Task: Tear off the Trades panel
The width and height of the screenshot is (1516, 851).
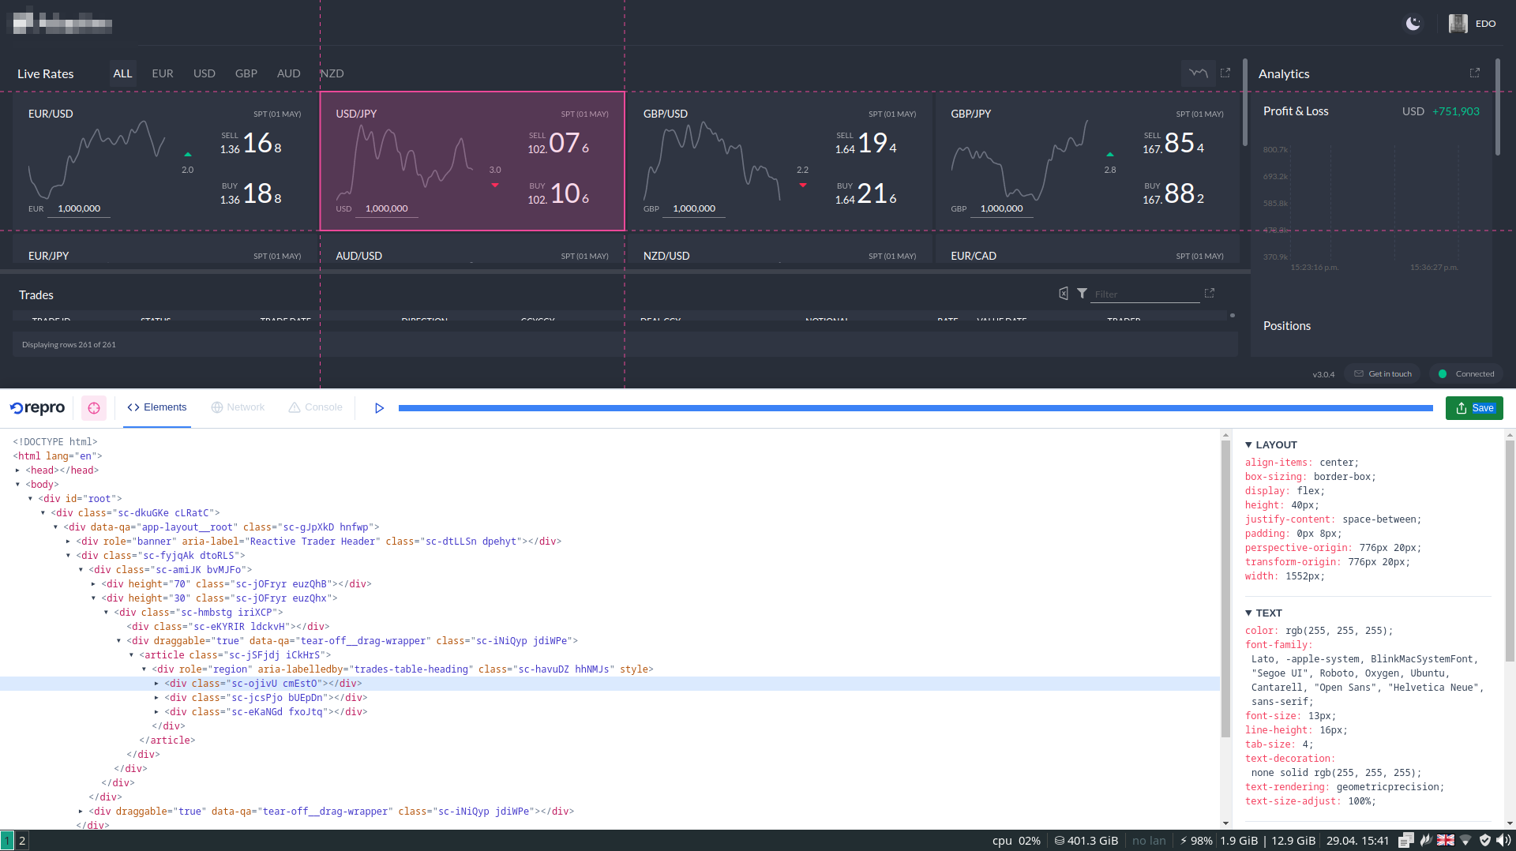Action: click(x=1209, y=294)
